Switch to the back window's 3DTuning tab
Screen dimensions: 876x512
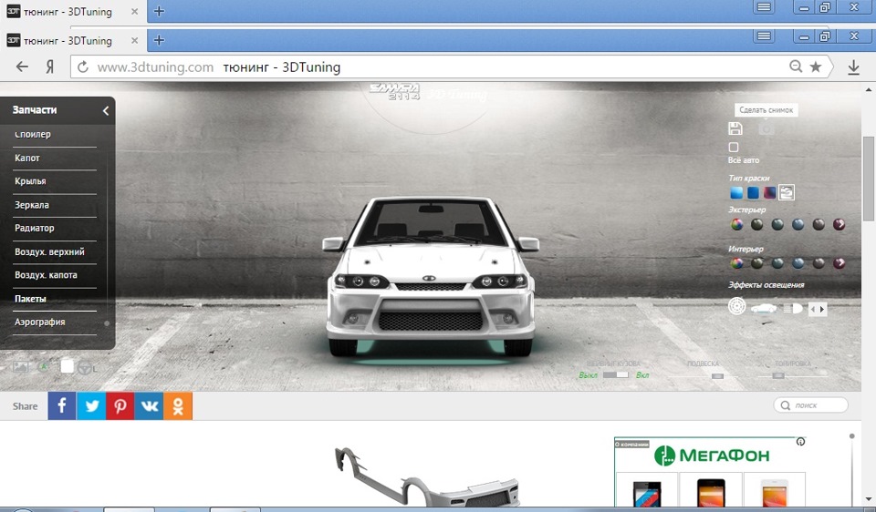[67, 11]
